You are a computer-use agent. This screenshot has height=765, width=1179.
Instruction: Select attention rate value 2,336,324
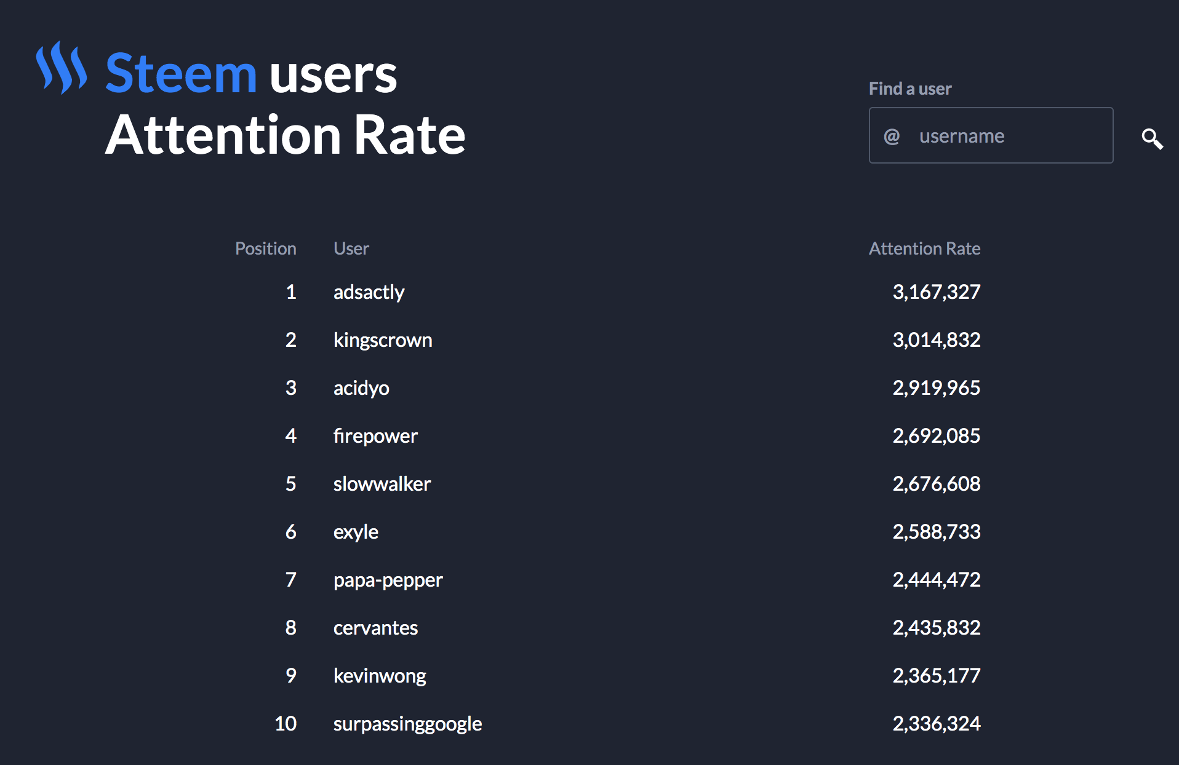point(937,723)
